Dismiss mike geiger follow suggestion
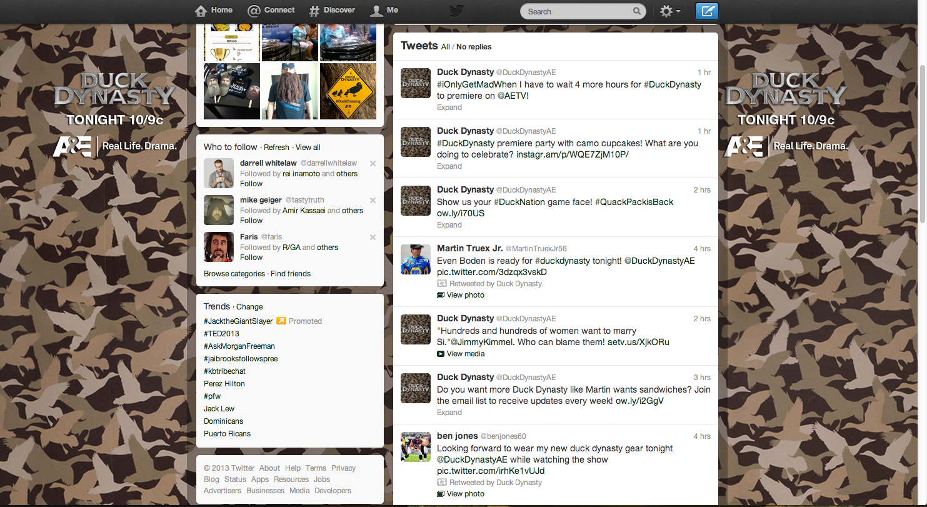 (373, 201)
